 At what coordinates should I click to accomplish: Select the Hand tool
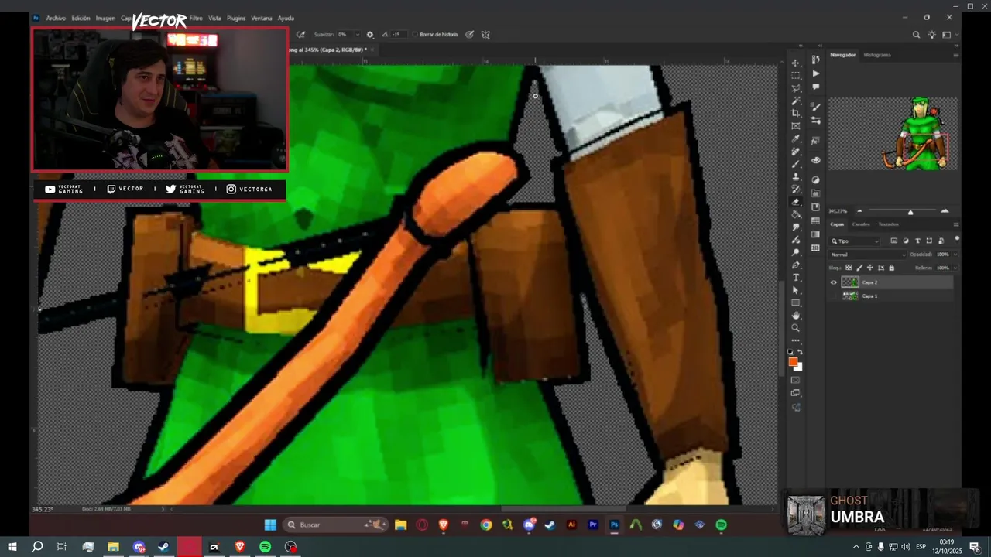[795, 316]
